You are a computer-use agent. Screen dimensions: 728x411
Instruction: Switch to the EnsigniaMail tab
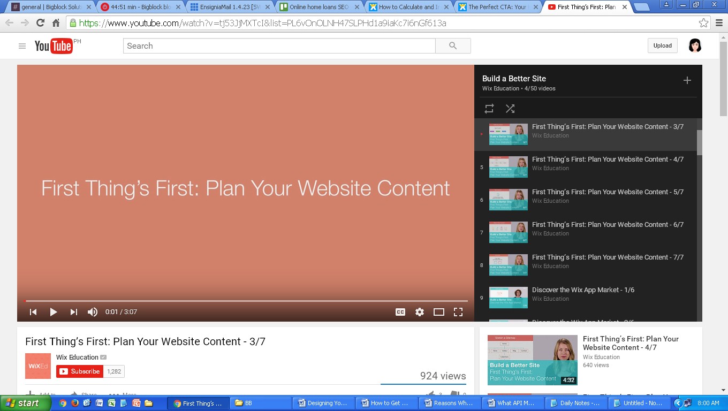[x=229, y=7]
